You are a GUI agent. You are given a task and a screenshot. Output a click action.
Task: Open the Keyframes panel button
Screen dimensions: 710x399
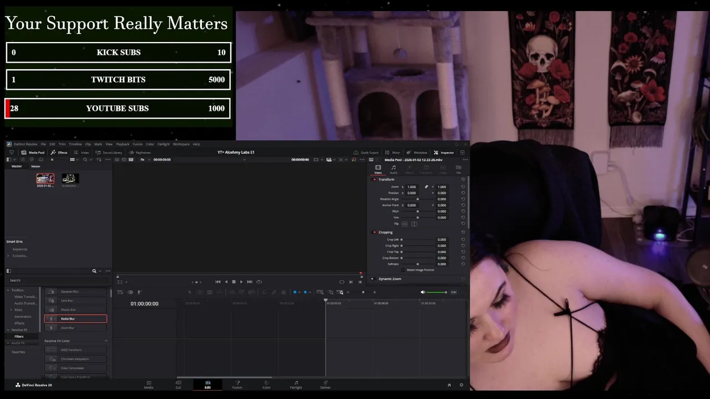tap(140, 152)
